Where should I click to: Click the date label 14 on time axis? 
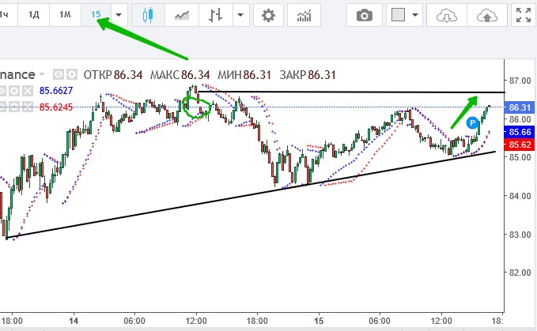[74, 321]
